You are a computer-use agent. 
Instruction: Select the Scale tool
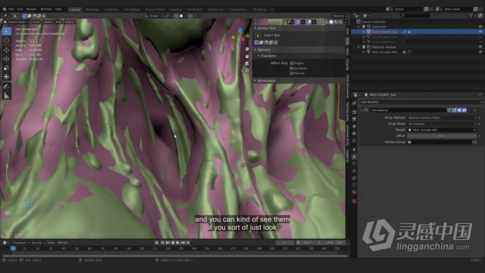coord(6,67)
